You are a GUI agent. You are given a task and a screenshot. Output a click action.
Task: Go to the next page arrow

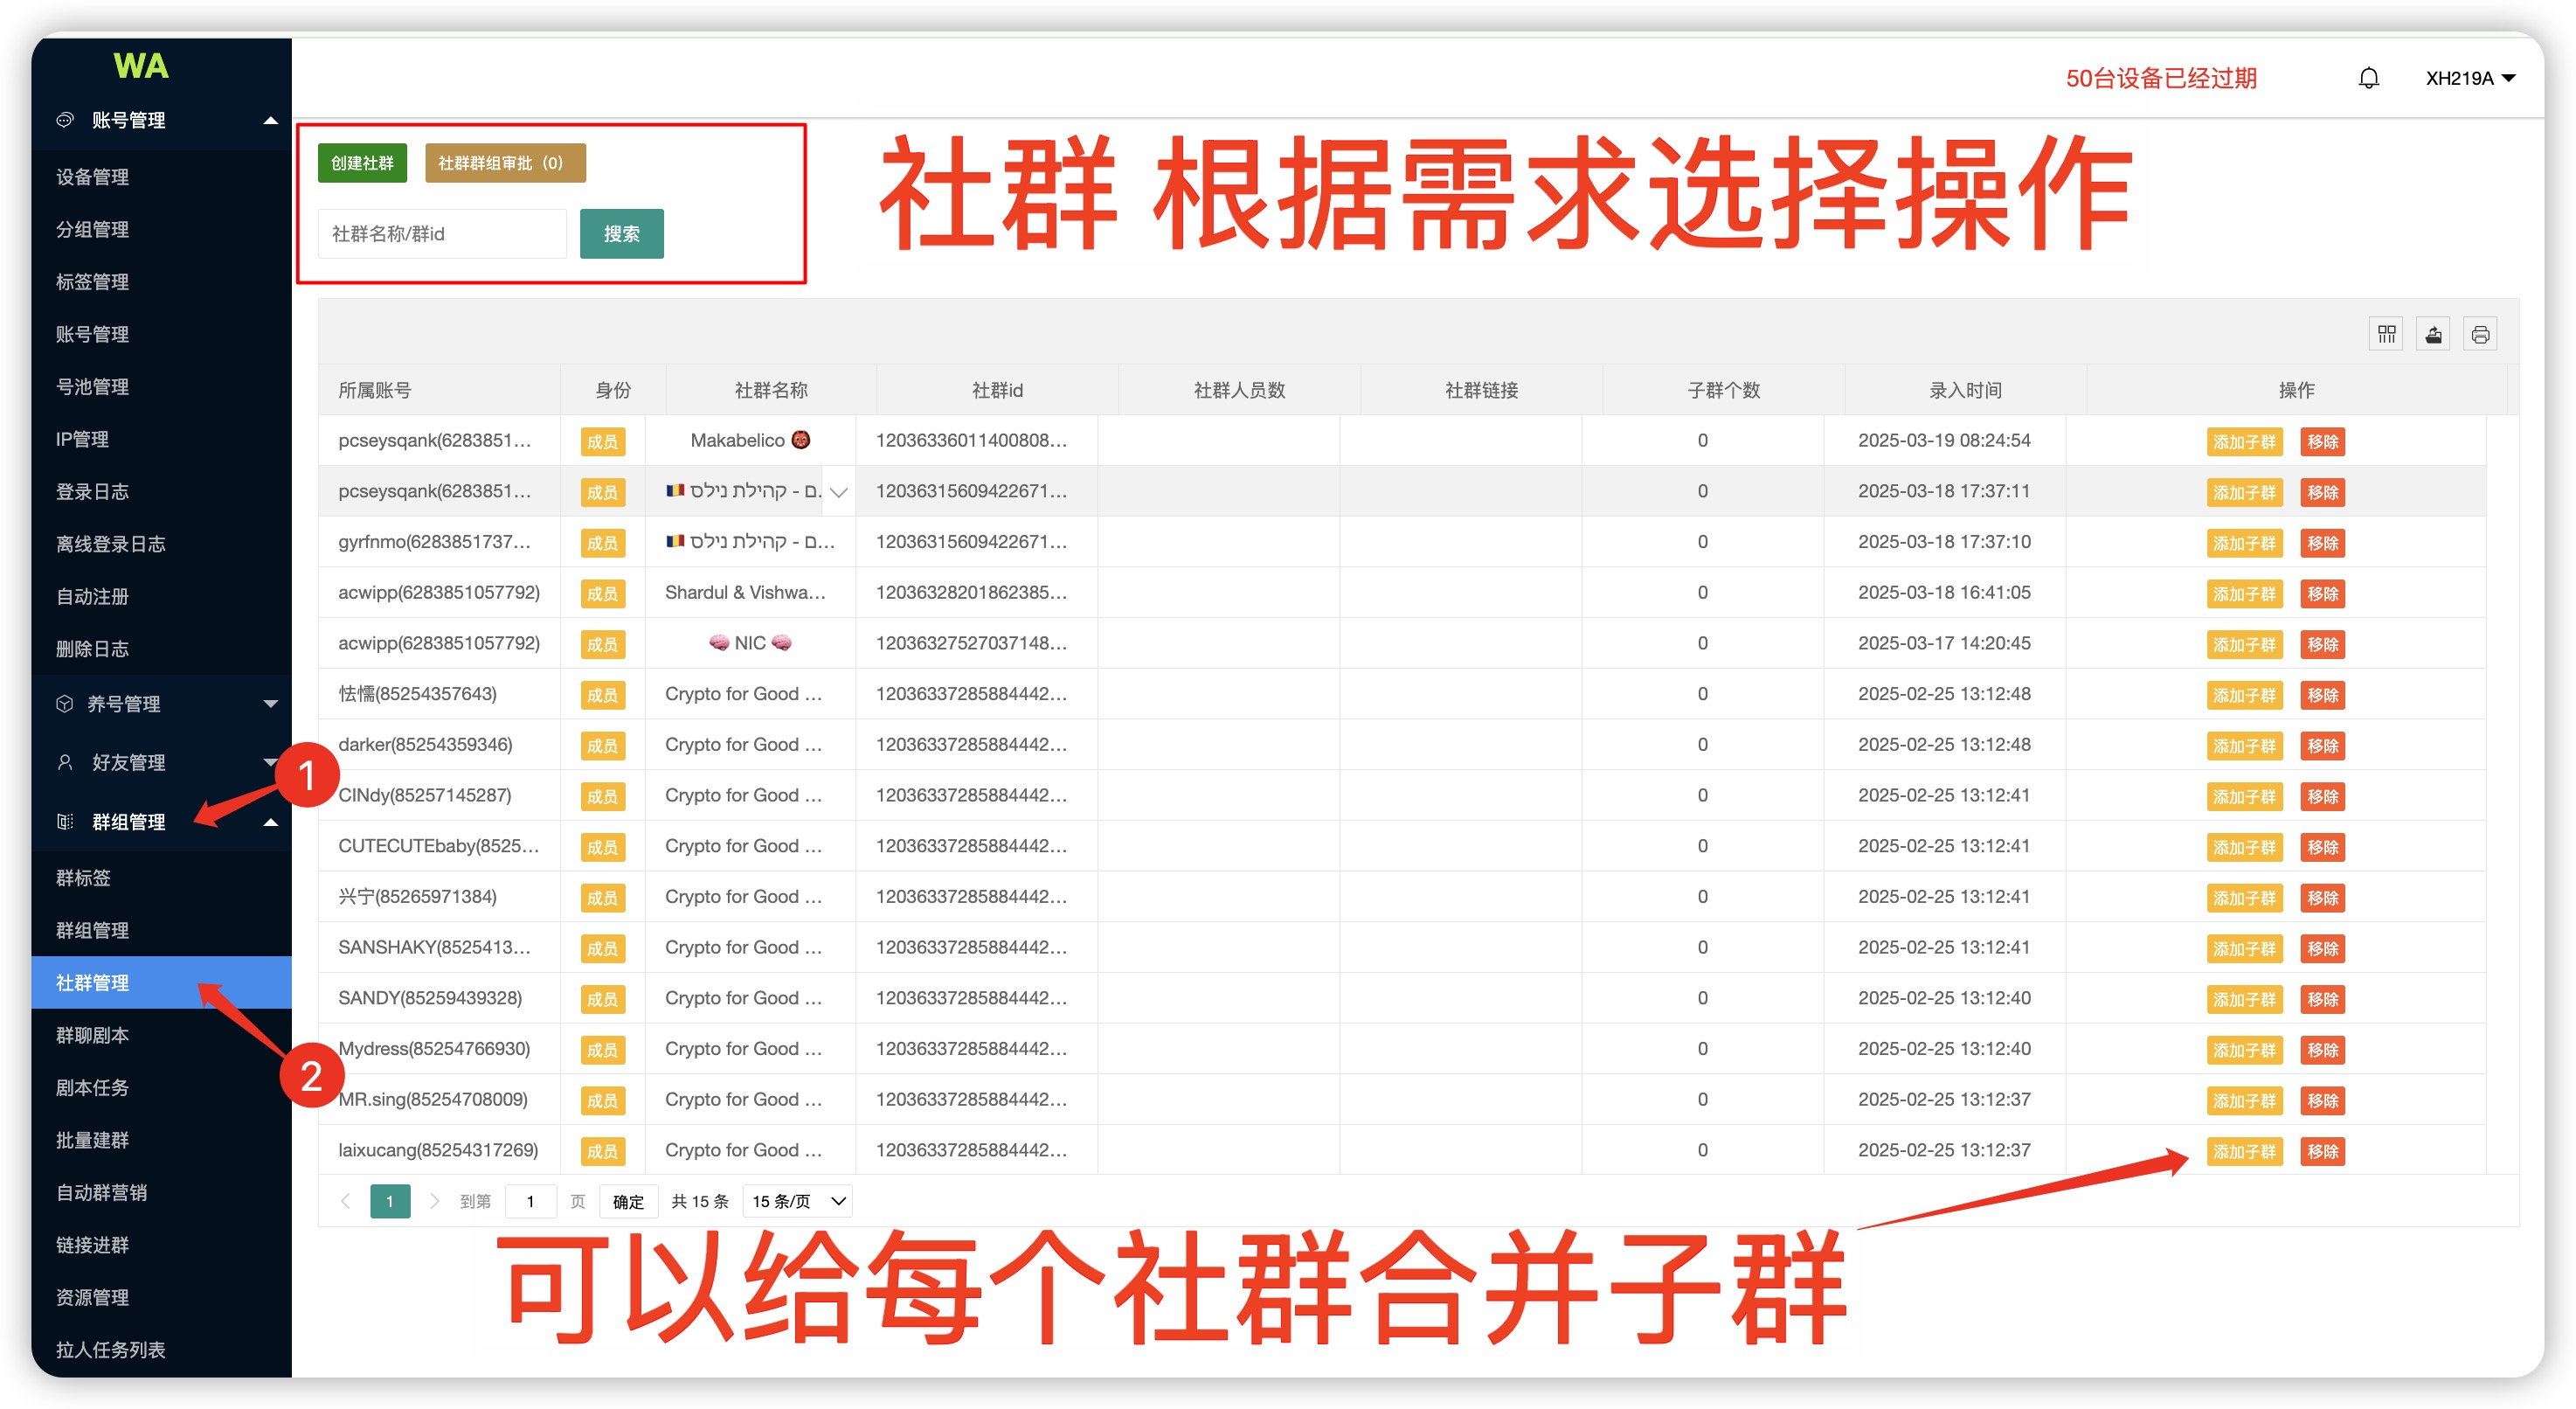pyautogui.click(x=434, y=1200)
